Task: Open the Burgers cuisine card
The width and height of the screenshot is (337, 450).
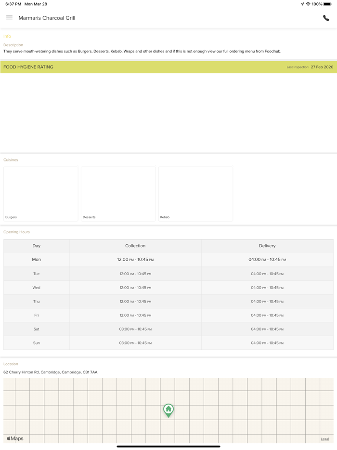Action: pos(41,194)
